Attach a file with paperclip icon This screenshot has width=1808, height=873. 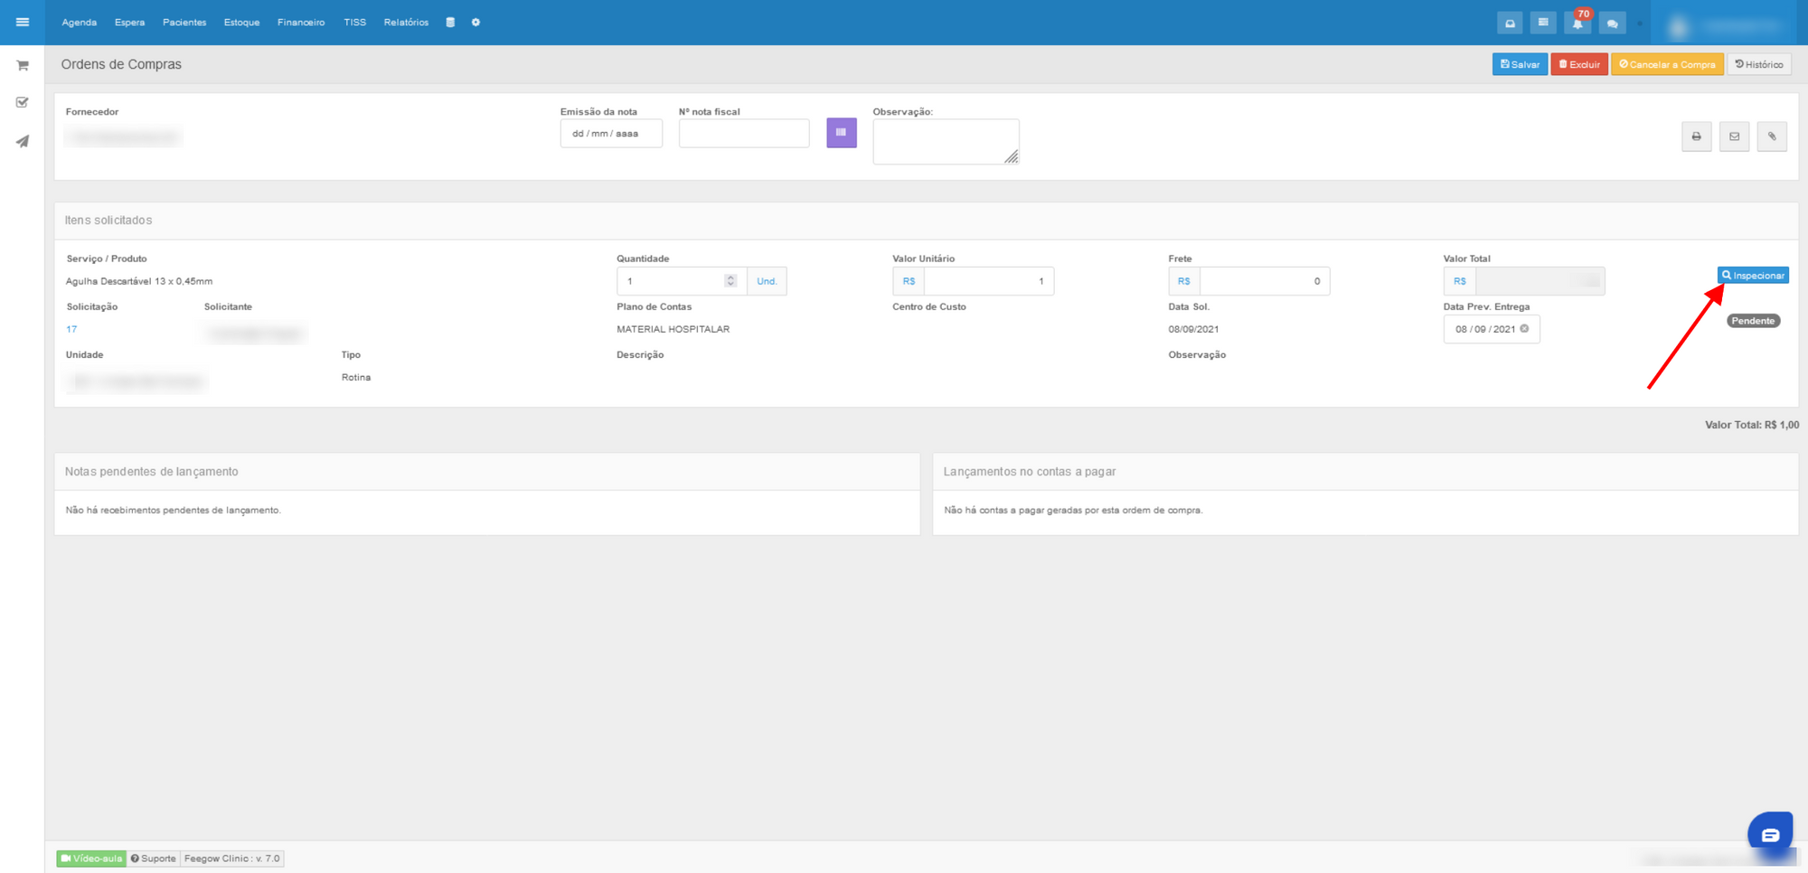(1772, 136)
